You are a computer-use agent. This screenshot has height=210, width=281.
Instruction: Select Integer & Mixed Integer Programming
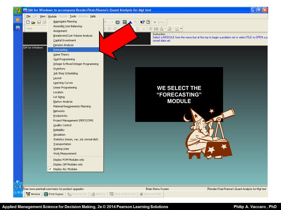point(76,64)
